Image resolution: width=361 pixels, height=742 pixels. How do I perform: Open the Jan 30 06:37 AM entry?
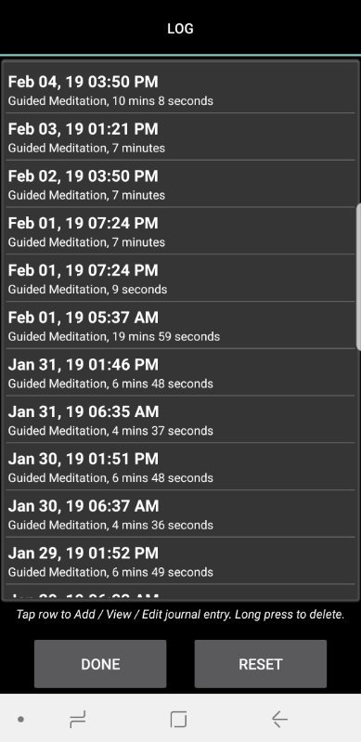180,514
